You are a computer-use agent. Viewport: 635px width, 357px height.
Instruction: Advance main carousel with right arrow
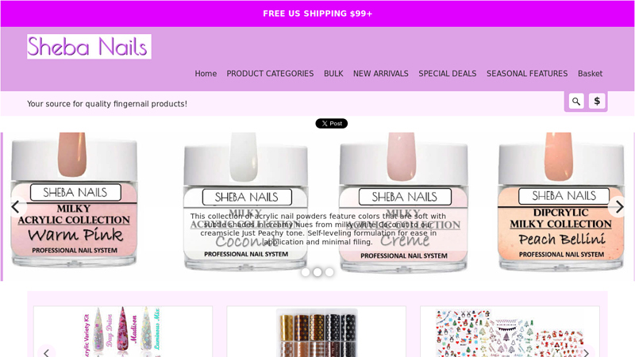pos(619,207)
